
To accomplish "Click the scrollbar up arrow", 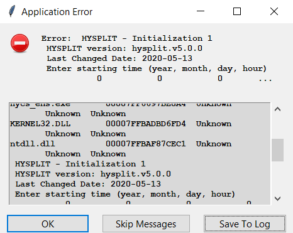I will [x=277, y=109].
